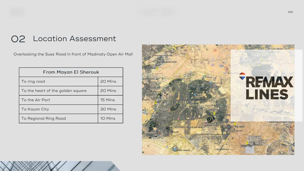Click the '30 Mins' Kayan City duration cell
Viewport: 304px width, 171px height.
point(110,109)
